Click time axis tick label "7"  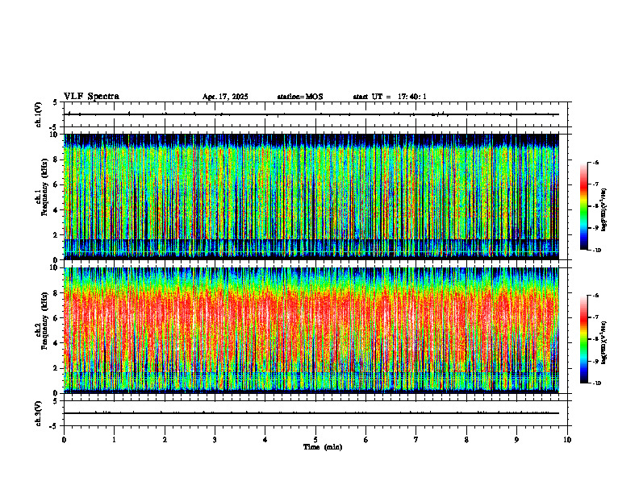[416, 440]
